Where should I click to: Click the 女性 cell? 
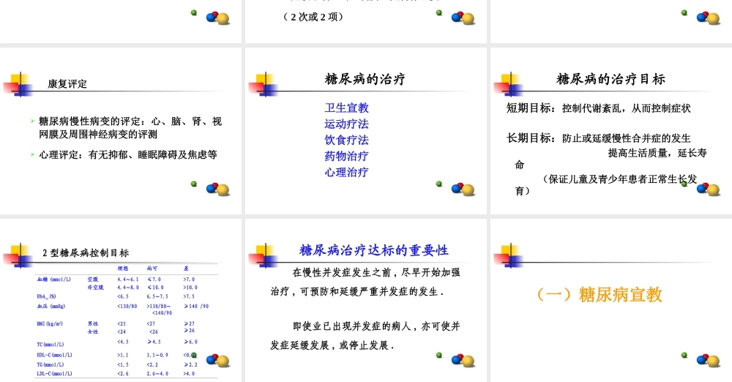[x=93, y=332]
